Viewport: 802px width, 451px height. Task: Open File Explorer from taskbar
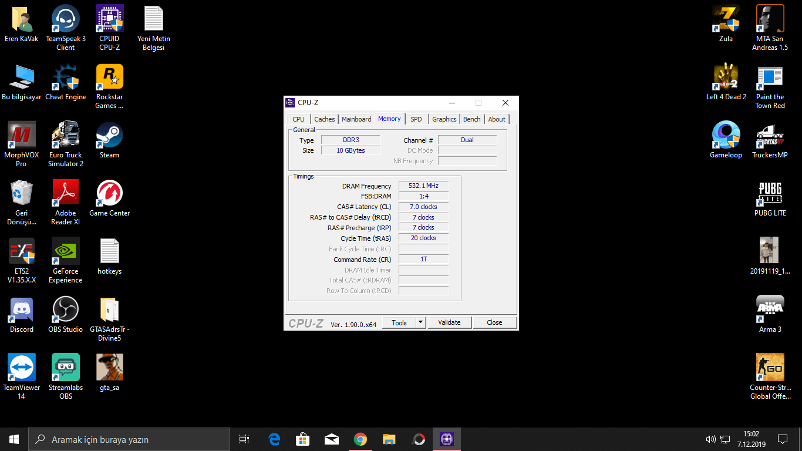click(x=389, y=439)
